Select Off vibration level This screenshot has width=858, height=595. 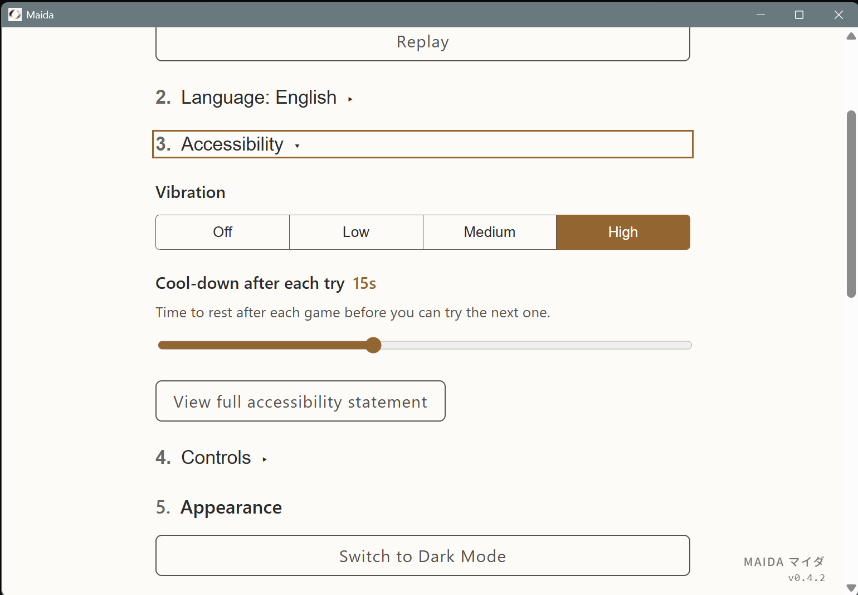[222, 232]
